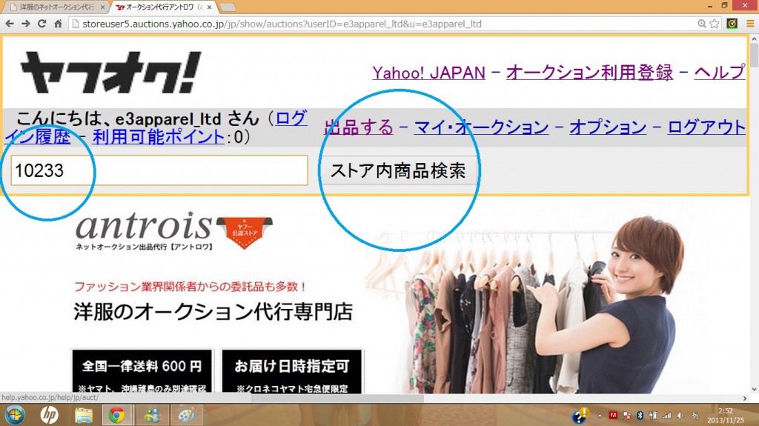
Task: Open the Action Center flag icon
Action: pos(627,416)
